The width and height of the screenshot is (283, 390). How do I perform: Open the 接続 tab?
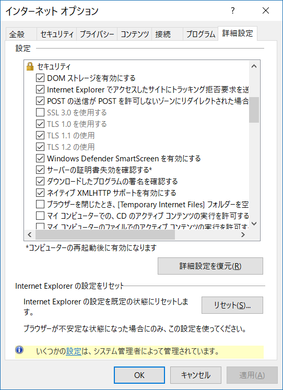click(167, 34)
